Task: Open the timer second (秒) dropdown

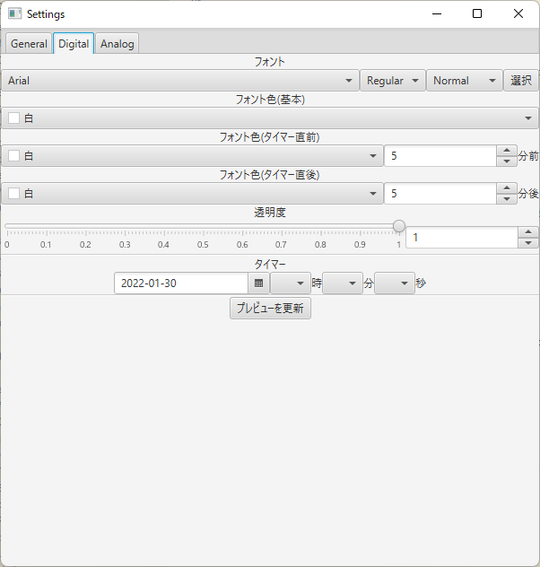Action: point(395,283)
